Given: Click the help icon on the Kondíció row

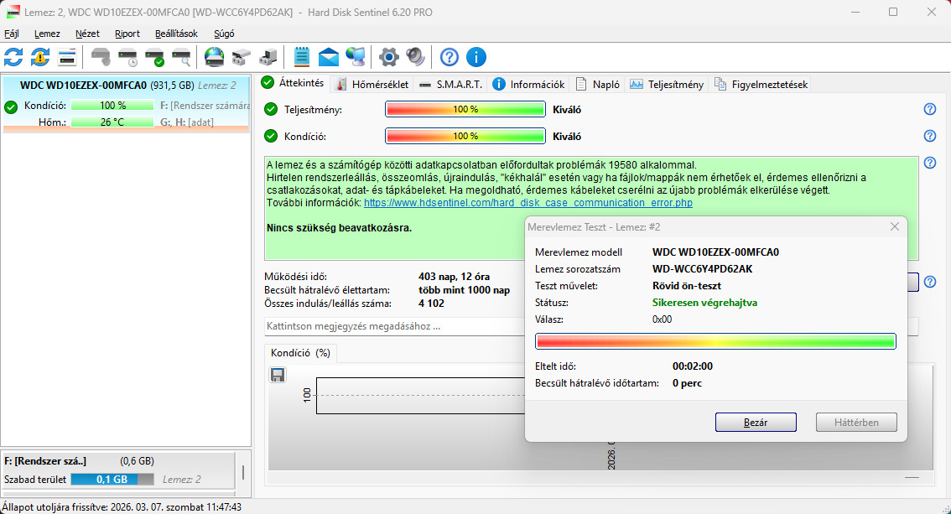Looking at the screenshot, I should tap(930, 136).
